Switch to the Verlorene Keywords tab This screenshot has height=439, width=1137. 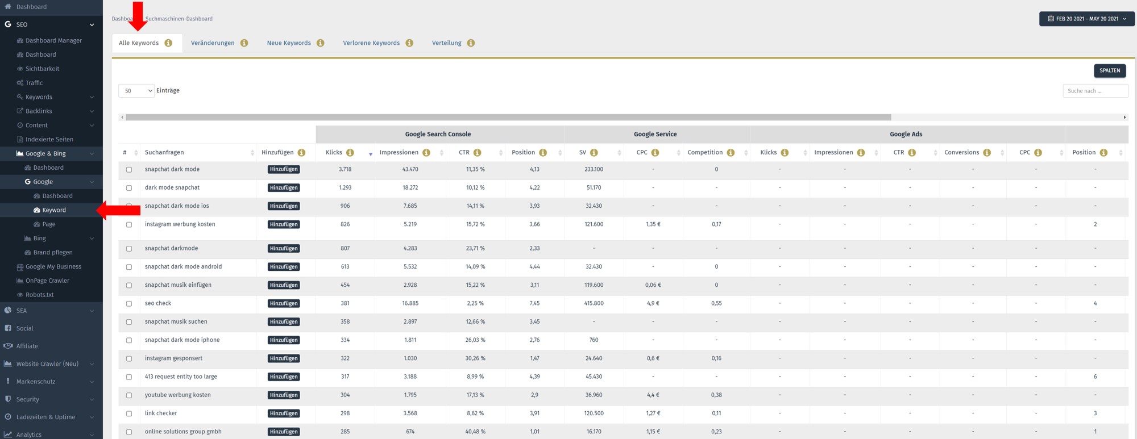click(x=371, y=43)
